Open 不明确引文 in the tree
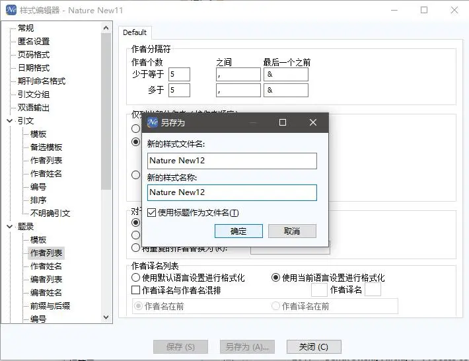Viewport: 469px width, 361px height. (x=50, y=213)
